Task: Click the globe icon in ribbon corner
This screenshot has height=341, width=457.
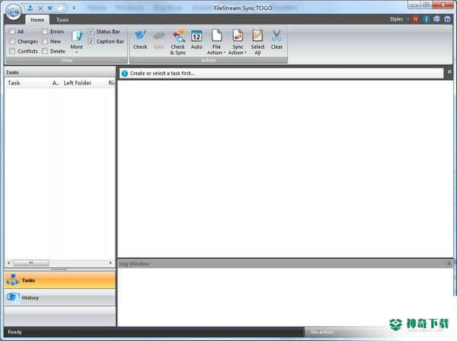Action: coord(436,20)
